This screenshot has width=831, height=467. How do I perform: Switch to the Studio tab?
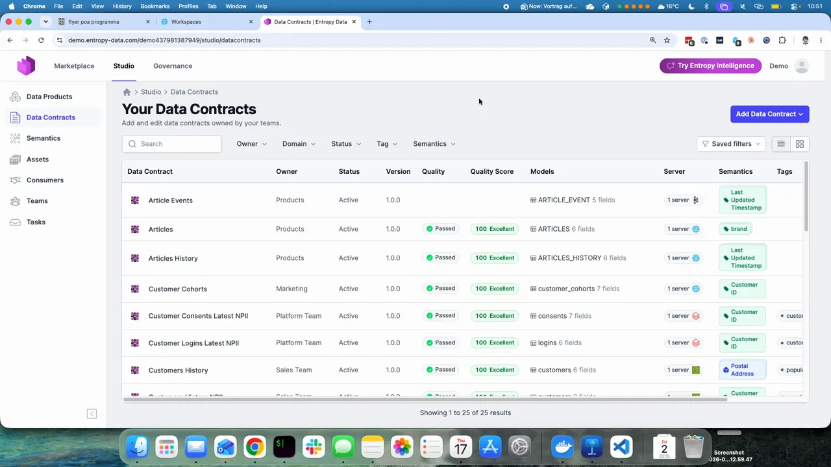point(123,66)
